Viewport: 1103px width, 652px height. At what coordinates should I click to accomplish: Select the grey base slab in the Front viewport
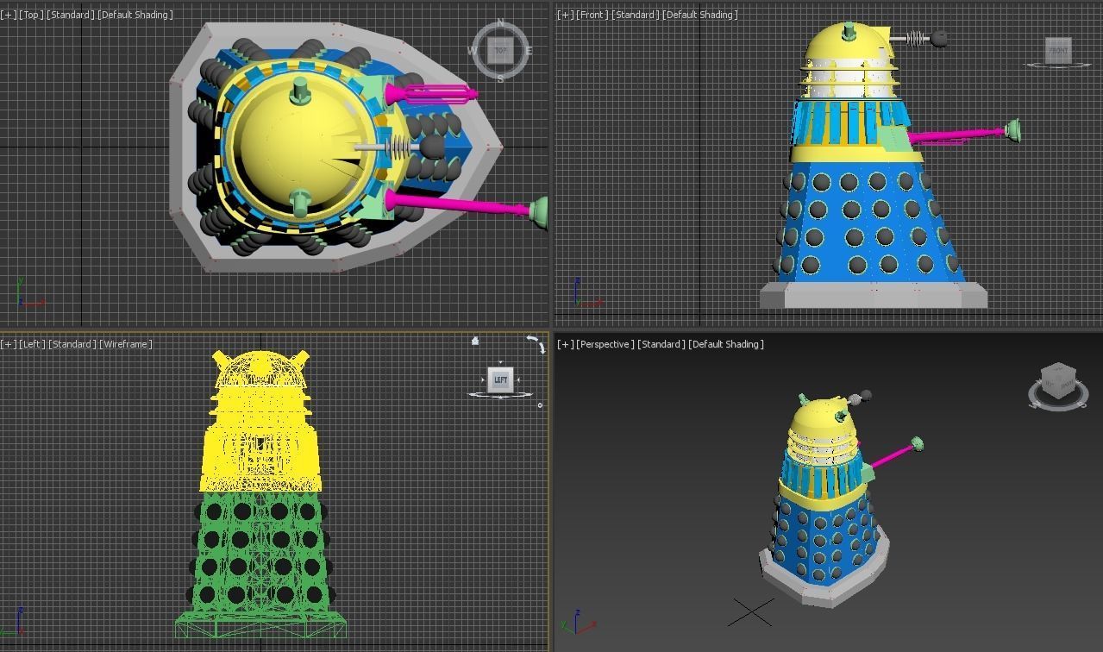(873, 295)
